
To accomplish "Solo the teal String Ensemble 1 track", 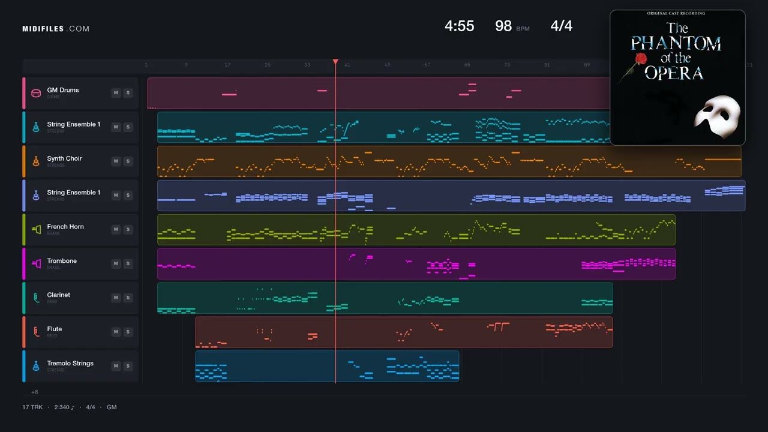I will coord(128,127).
